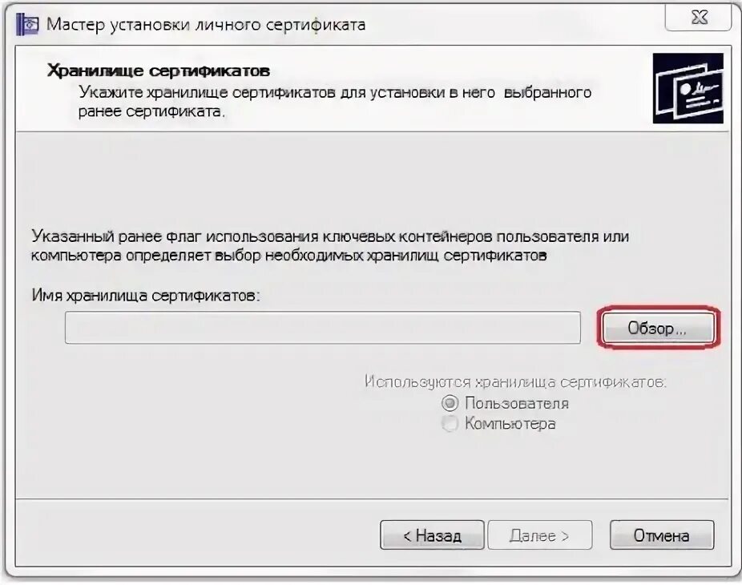The height and width of the screenshot is (585, 742).
Task: Click the text компьютера определяет выбор
Action: [x=146, y=256]
